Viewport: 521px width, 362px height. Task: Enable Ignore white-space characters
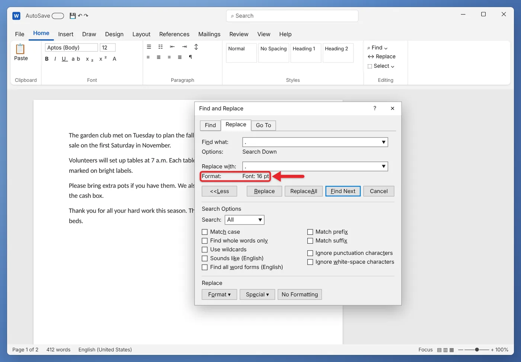click(x=310, y=262)
